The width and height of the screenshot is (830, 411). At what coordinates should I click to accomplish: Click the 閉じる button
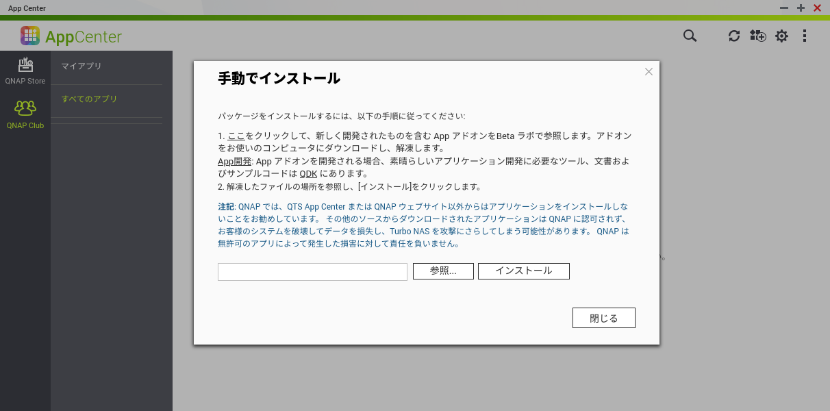pos(604,318)
